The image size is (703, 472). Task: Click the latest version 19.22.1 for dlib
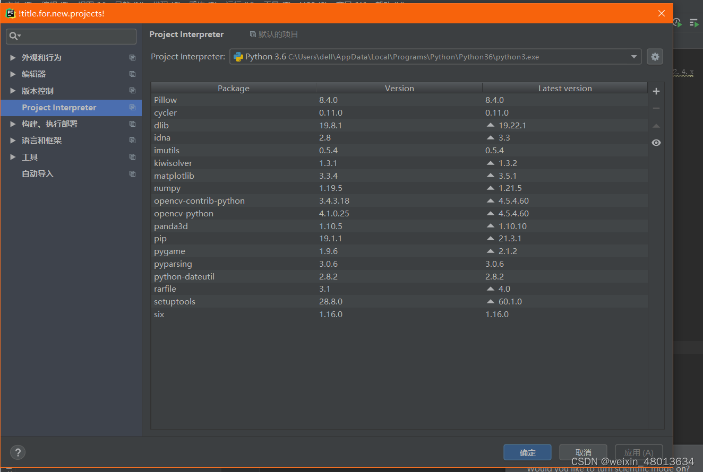(x=512, y=125)
